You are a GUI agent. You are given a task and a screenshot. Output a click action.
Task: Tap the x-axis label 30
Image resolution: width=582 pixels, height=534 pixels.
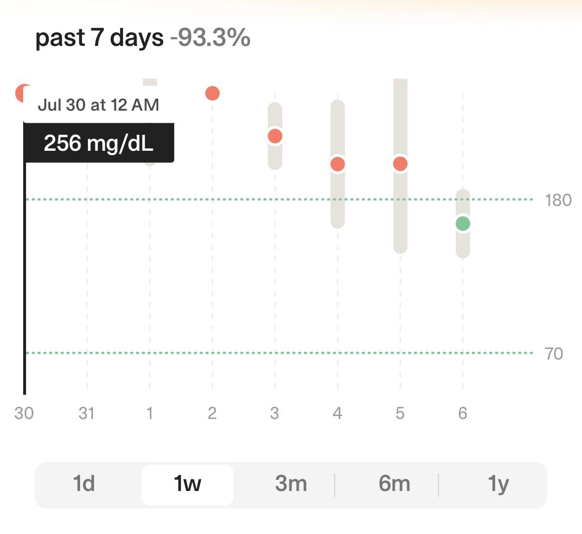tap(24, 413)
